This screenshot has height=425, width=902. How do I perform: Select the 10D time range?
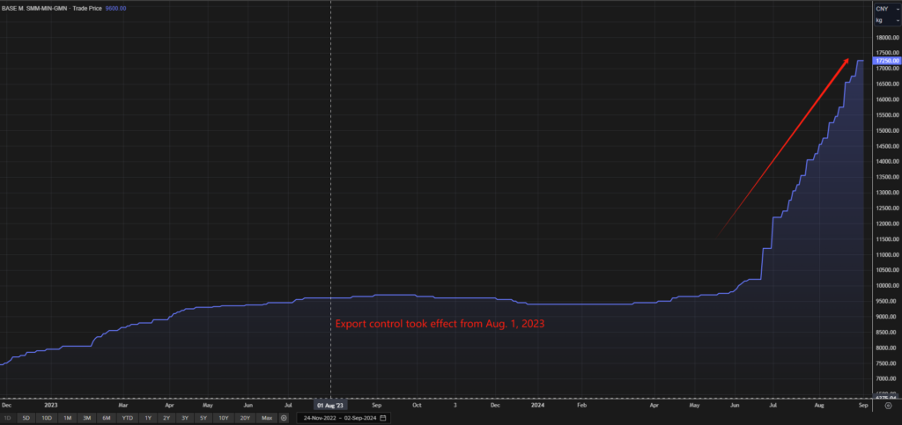47,418
